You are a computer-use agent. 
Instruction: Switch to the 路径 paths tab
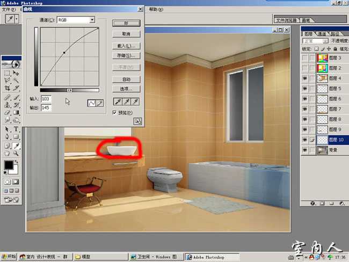click(x=335, y=34)
